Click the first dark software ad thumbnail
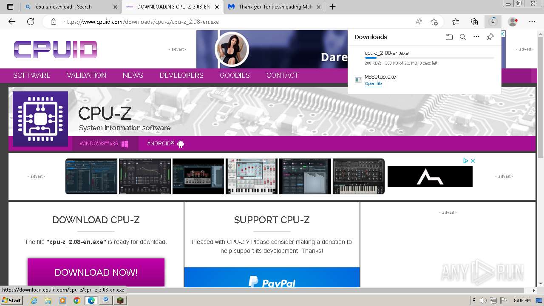This screenshot has width=544, height=306. (x=91, y=176)
